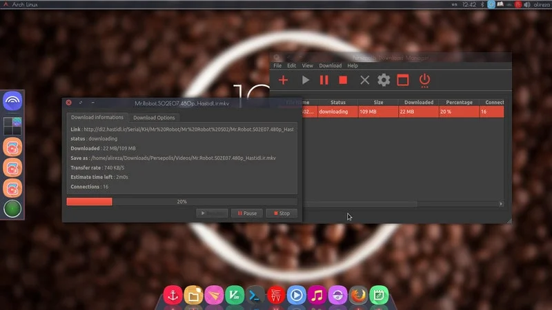Click the 'Save as' file path text
552x310 pixels.
(x=184, y=158)
